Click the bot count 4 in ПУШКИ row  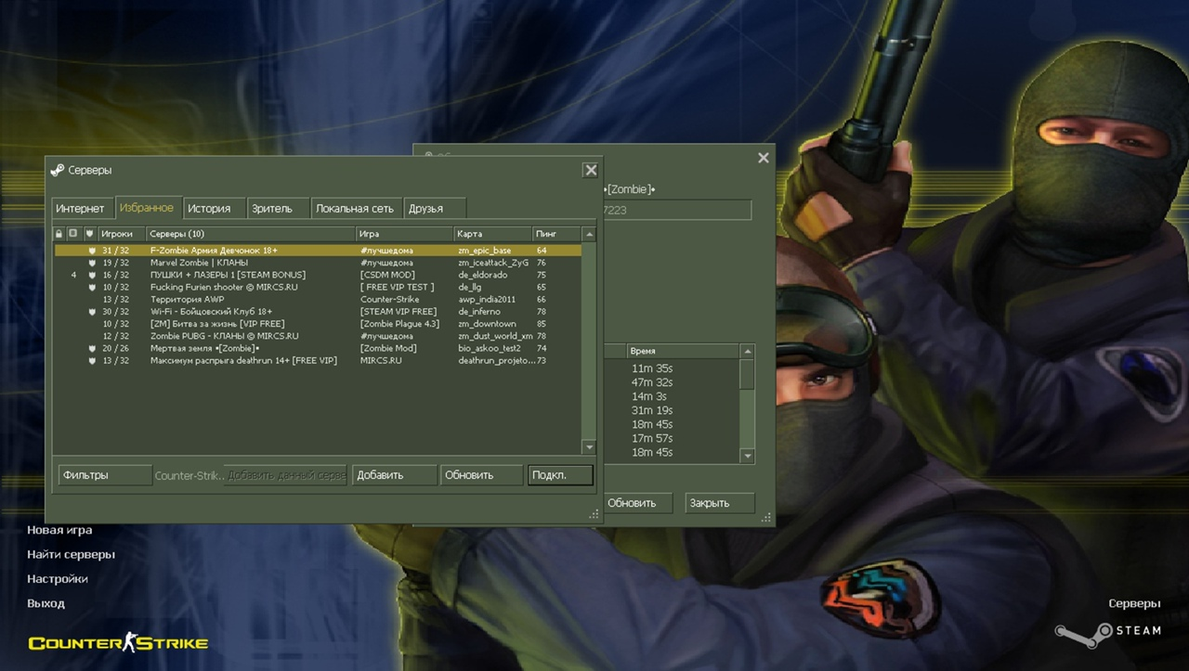click(x=73, y=275)
